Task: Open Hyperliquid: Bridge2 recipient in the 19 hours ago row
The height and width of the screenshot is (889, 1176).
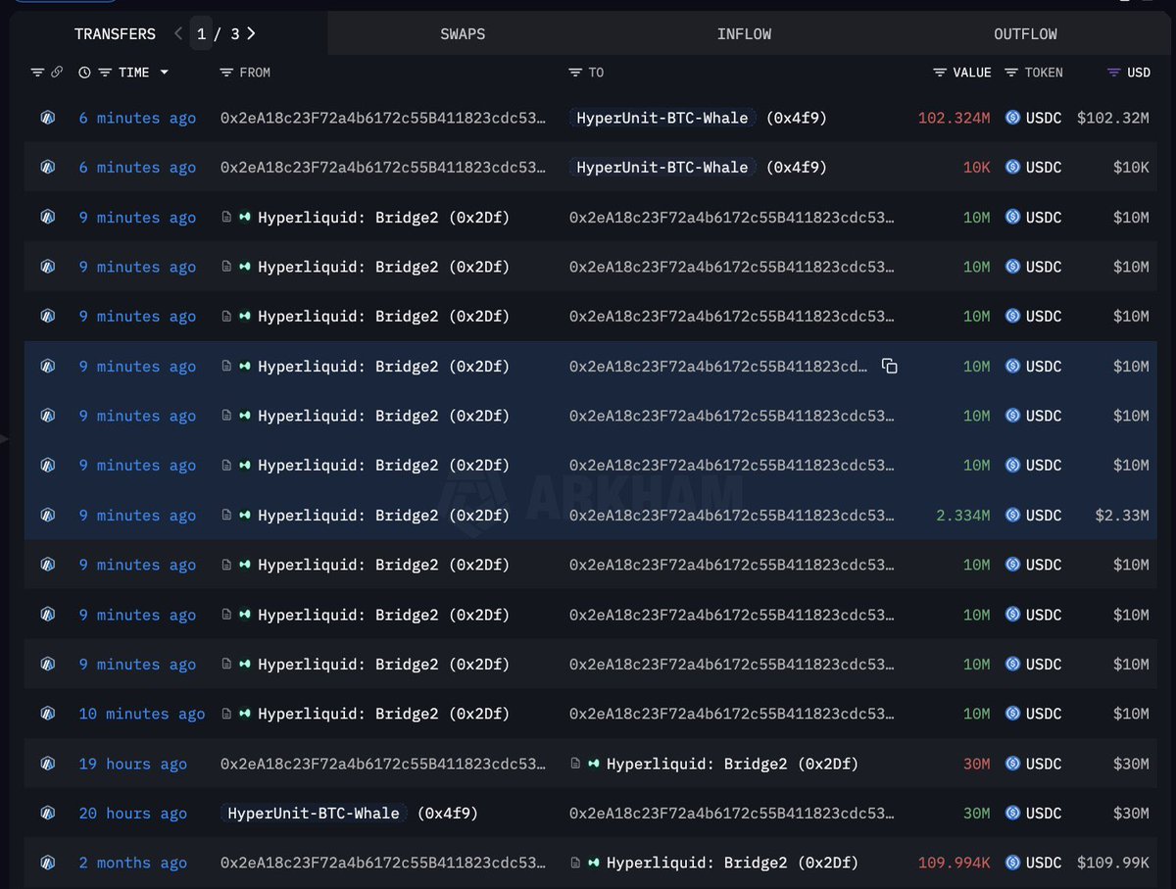Action: pos(732,765)
